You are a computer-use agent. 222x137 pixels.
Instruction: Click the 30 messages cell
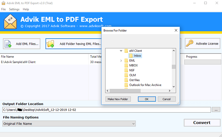click(96, 62)
